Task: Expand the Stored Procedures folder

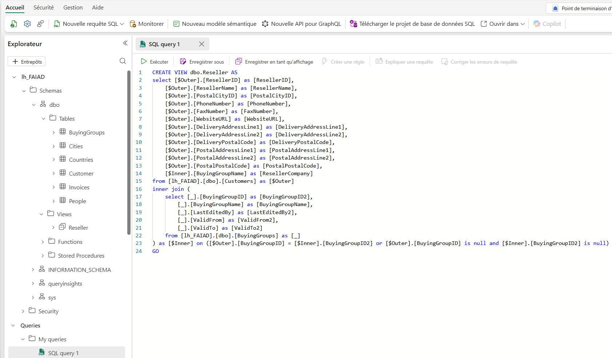Action: tap(43, 256)
